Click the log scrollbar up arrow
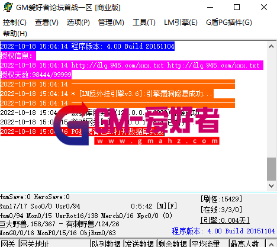 click(x=271, y=46)
